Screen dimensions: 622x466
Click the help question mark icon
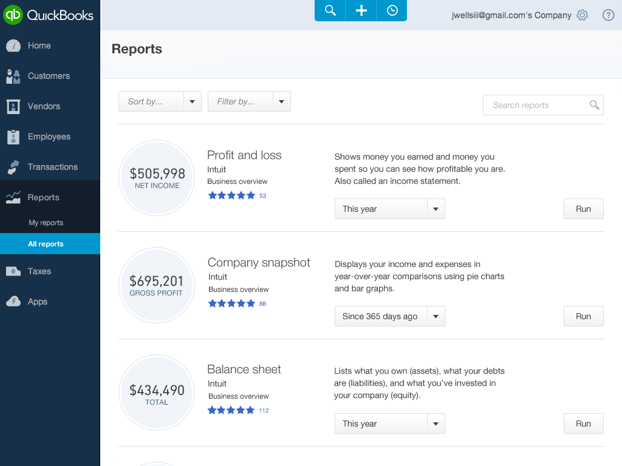point(608,15)
